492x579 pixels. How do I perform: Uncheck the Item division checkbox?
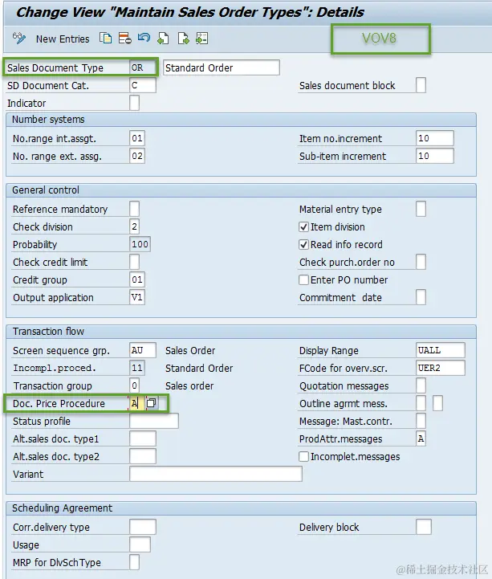[303, 227]
